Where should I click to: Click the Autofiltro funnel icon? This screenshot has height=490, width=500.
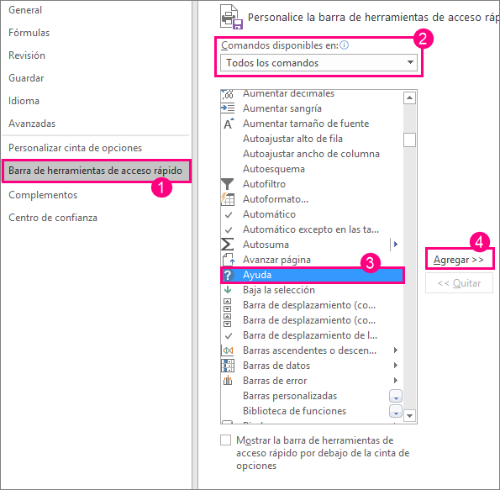(x=228, y=184)
